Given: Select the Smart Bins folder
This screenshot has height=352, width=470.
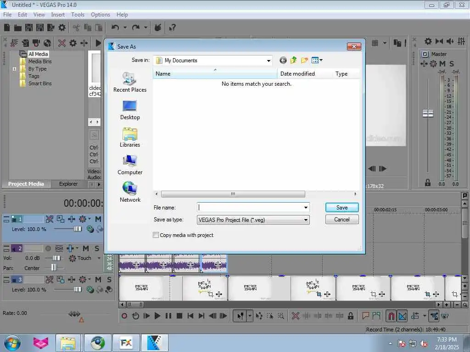Looking at the screenshot, I should click(40, 83).
